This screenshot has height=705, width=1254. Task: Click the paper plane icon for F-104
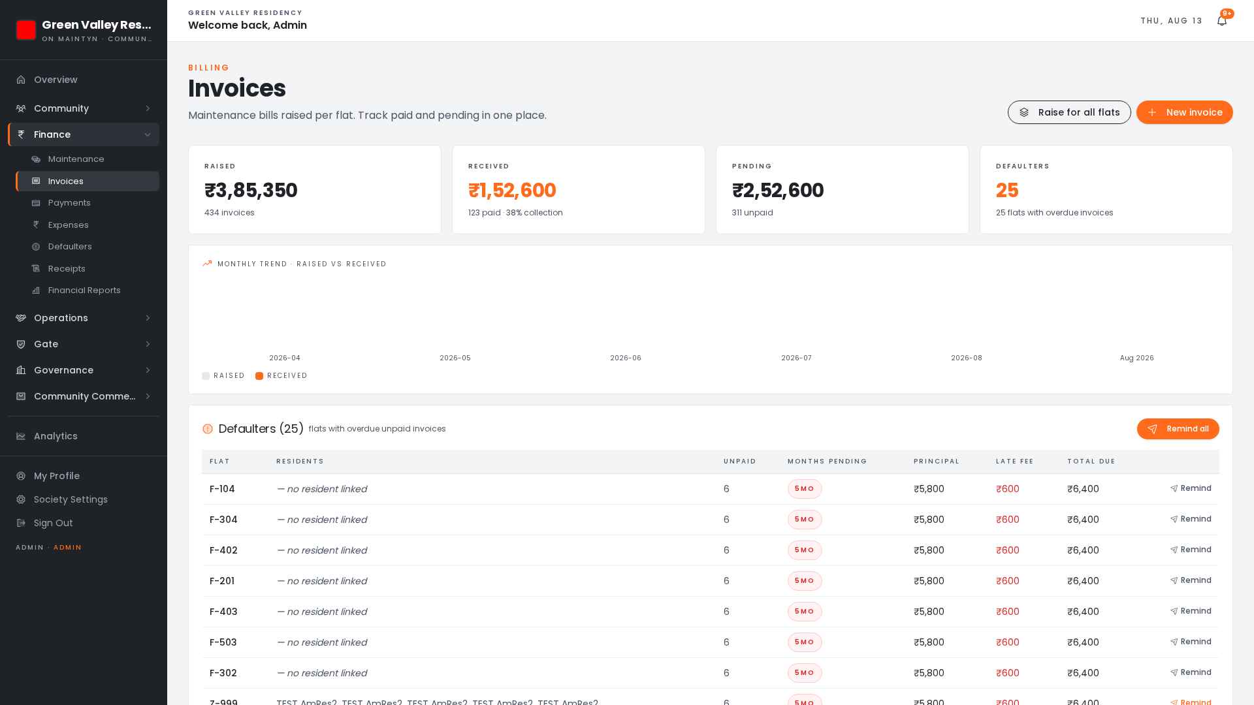pyautogui.click(x=1174, y=488)
